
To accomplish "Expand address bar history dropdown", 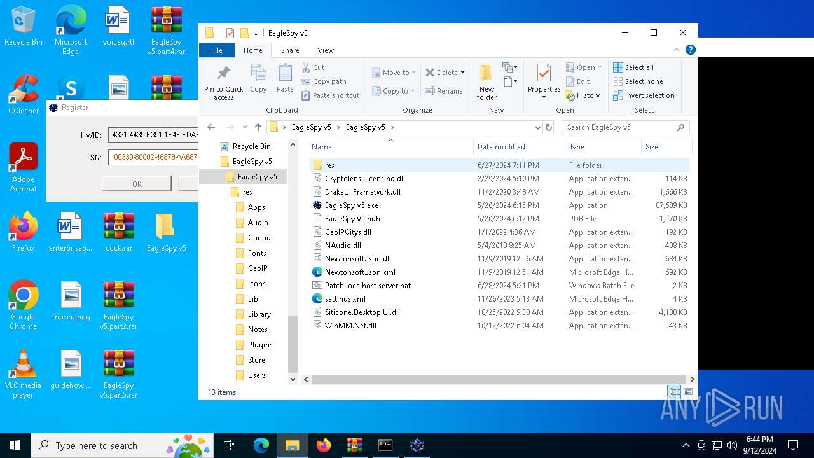I will [538, 127].
